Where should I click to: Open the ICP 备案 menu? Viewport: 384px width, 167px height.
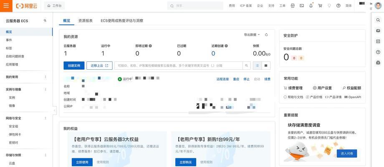245,5
